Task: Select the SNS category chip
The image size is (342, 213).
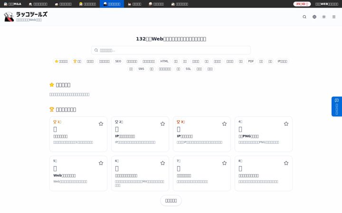Action: (141, 69)
